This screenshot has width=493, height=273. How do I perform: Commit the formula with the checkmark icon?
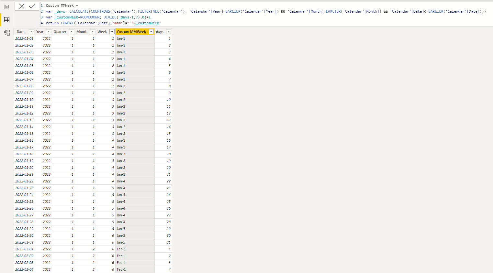tap(32, 6)
